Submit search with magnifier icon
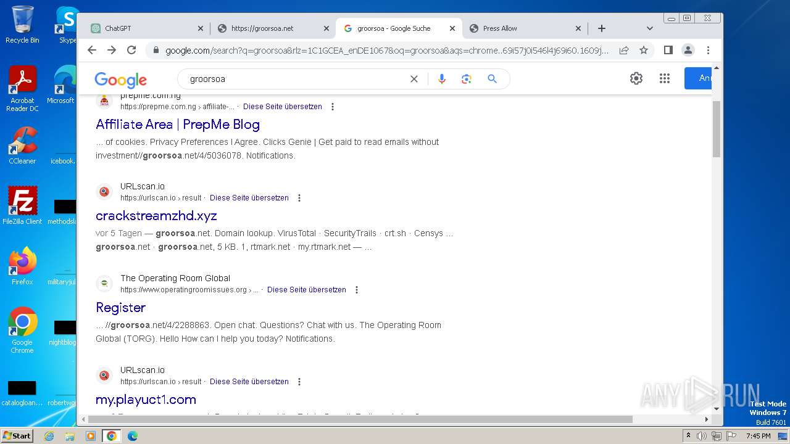Screen dimensions: 790x444 click(492, 79)
